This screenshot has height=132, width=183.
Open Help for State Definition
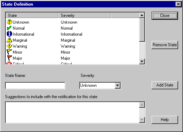click(x=165, y=120)
